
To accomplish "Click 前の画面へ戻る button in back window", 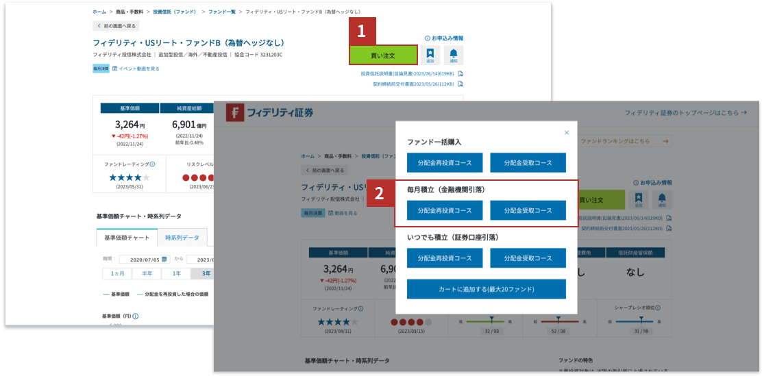I will [116, 26].
